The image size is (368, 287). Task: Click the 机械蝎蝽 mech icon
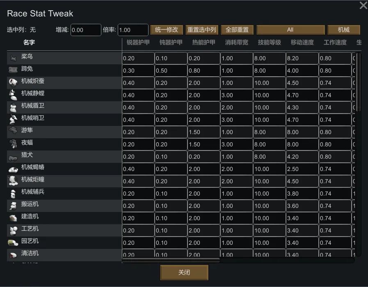tap(13, 169)
